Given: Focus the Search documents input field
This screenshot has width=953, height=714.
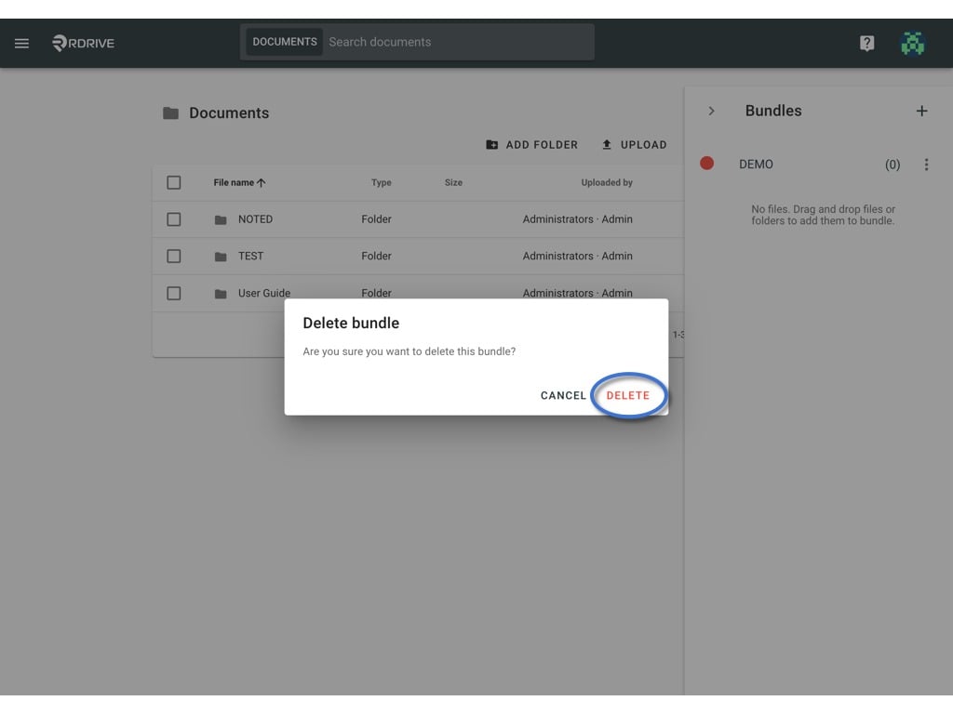Looking at the screenshot, I should (458, 42).
